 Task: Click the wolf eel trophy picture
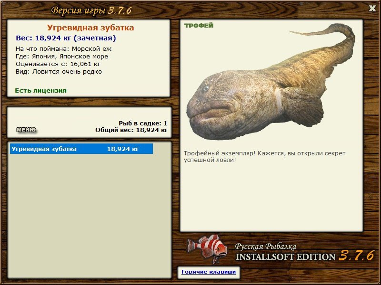(271, 82)
